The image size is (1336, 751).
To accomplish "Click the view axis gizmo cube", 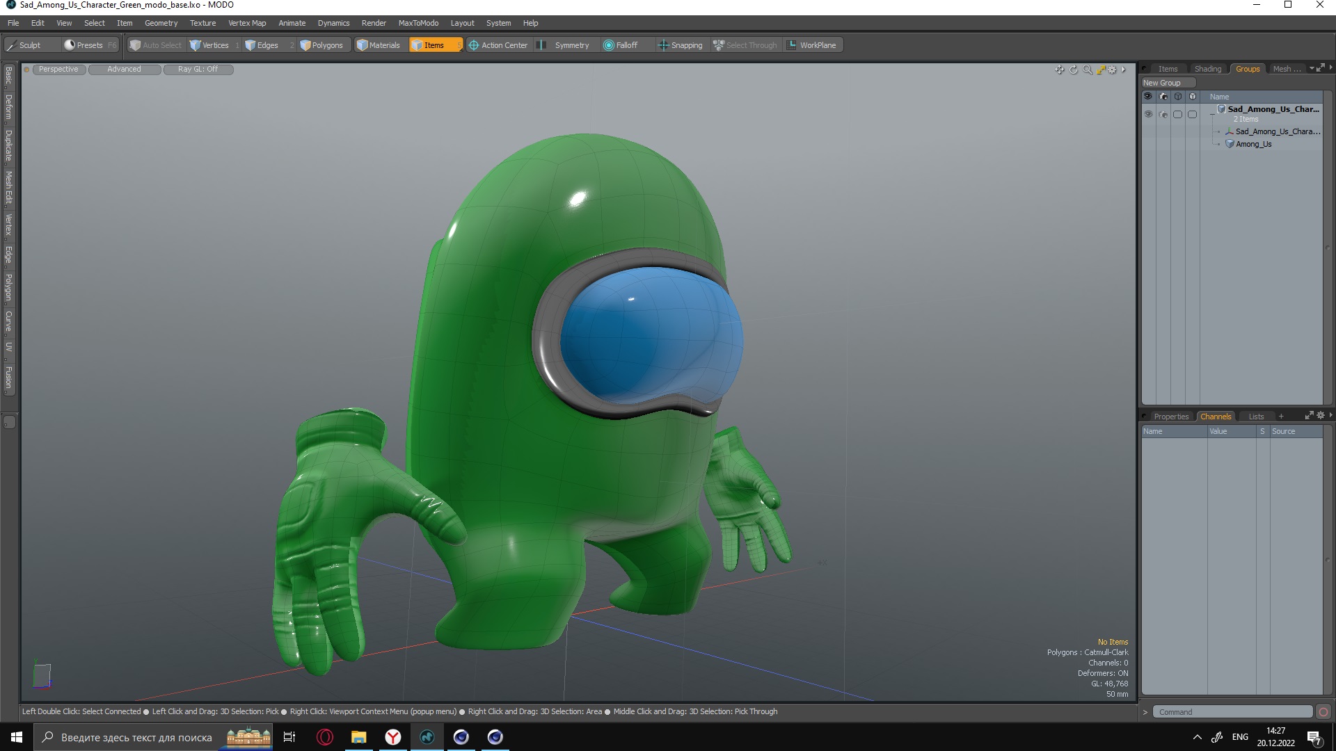I will [x=42, y=675].
